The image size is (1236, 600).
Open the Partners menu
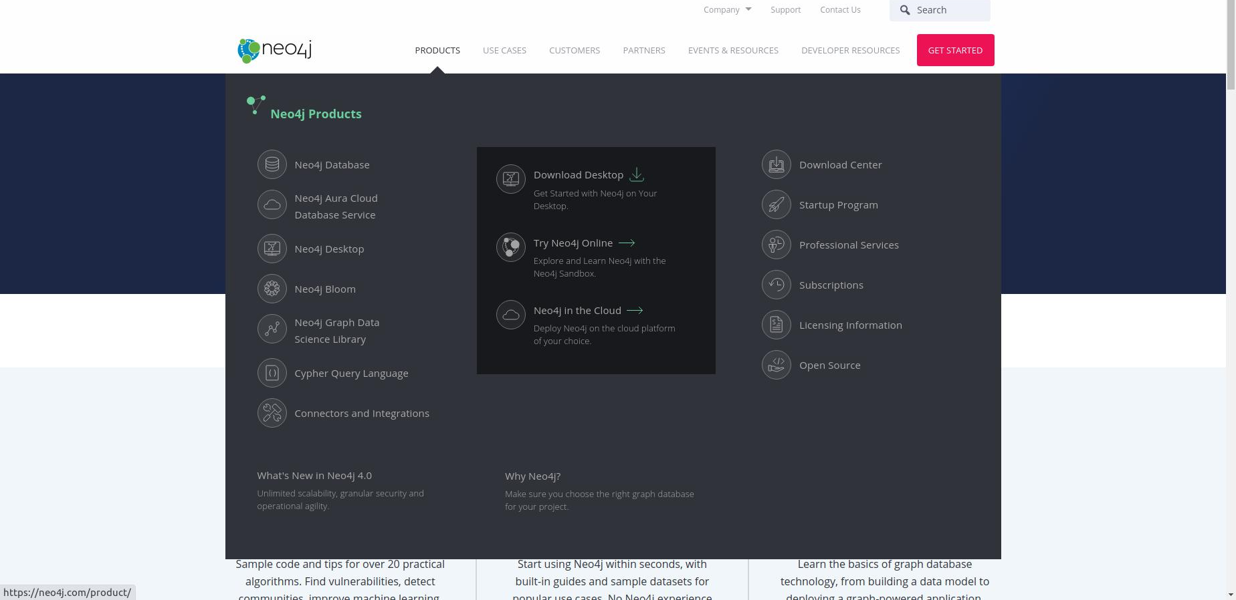[x=644, y=50]
